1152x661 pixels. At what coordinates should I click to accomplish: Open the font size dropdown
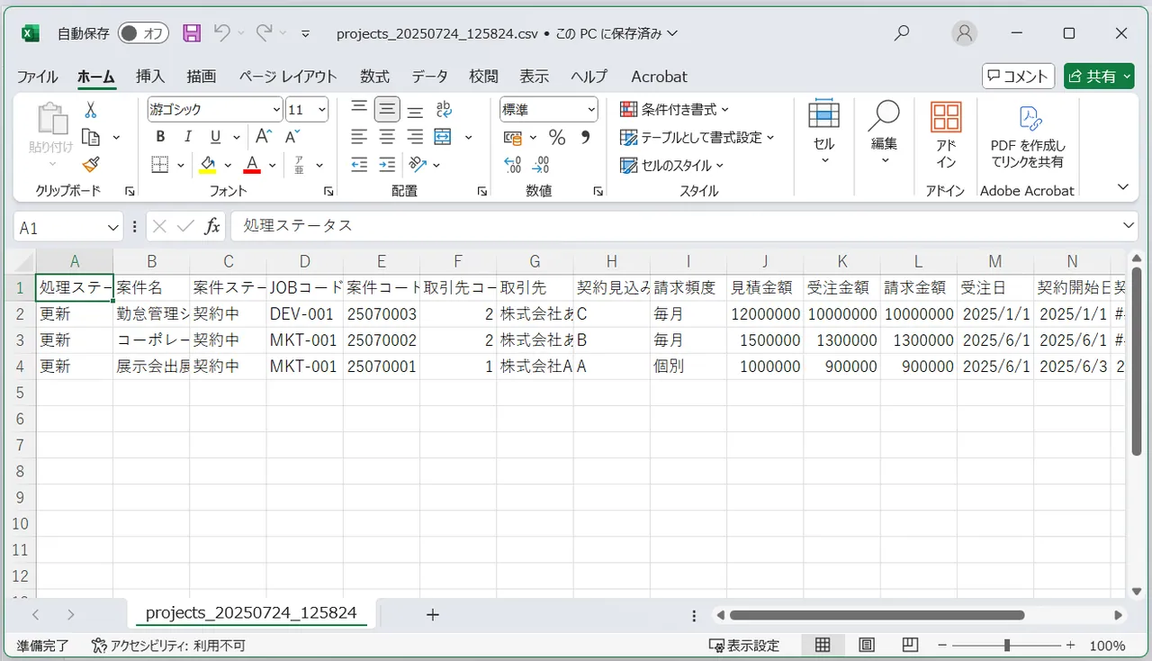click(322, 110)
